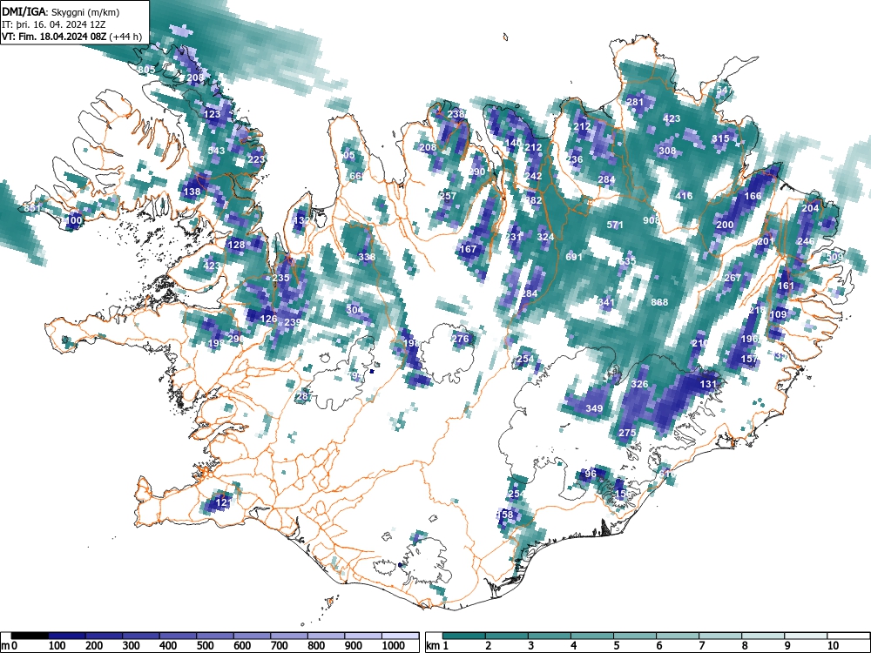Click the visibility value 276 on the glacier

pos(460,339)
